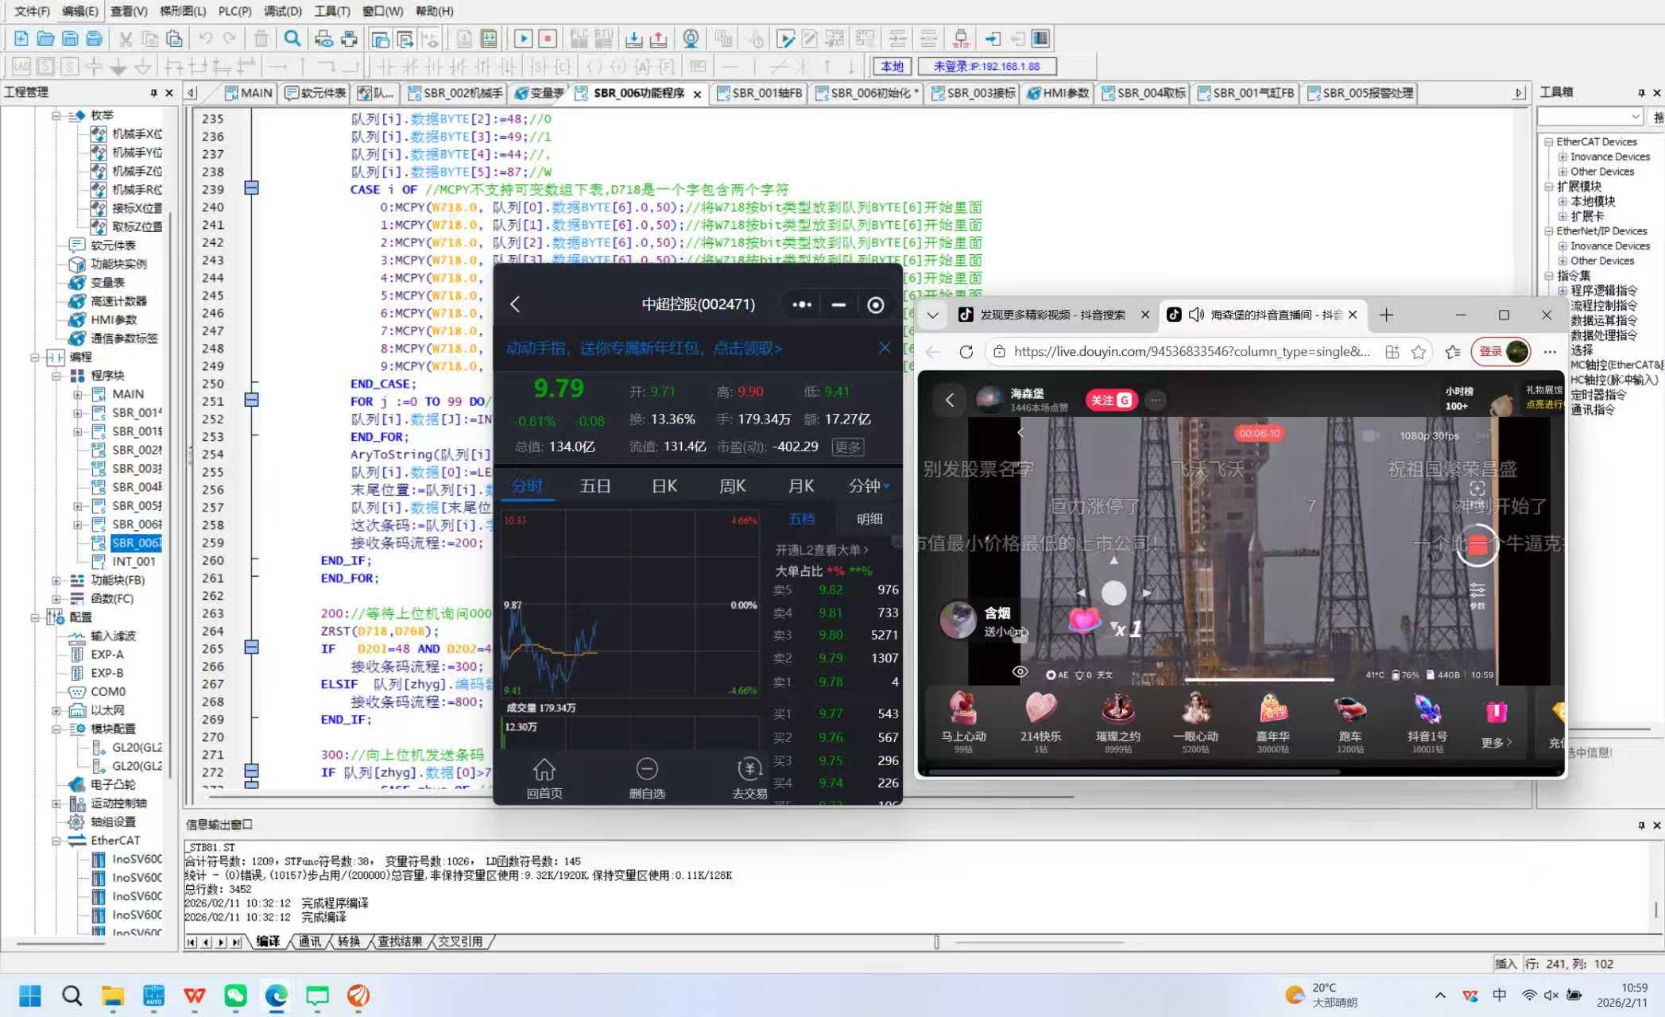Image resolution: width=1665 pixels, height=1017 pixels.
Task: Open the Find magnifier tool
Action: click(292, 38)
